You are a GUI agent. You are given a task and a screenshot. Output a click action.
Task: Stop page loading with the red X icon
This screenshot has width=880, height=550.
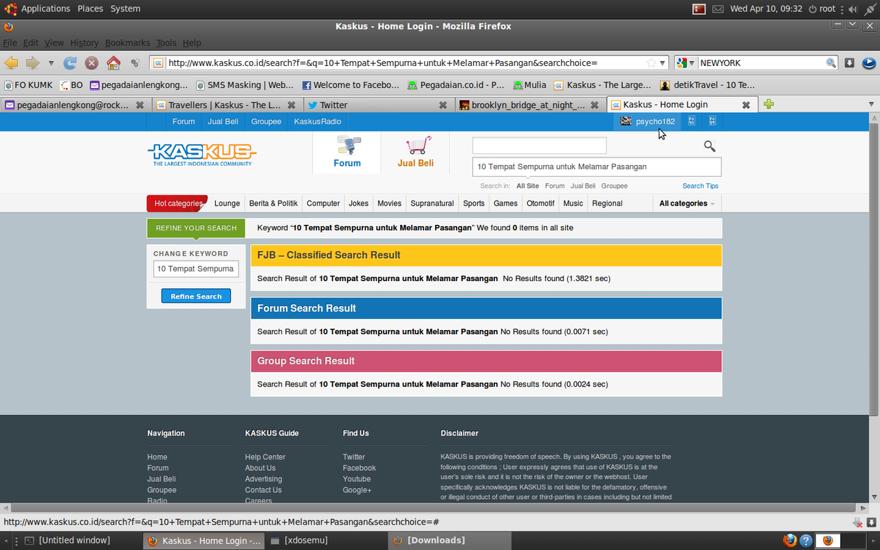point(91,63)
